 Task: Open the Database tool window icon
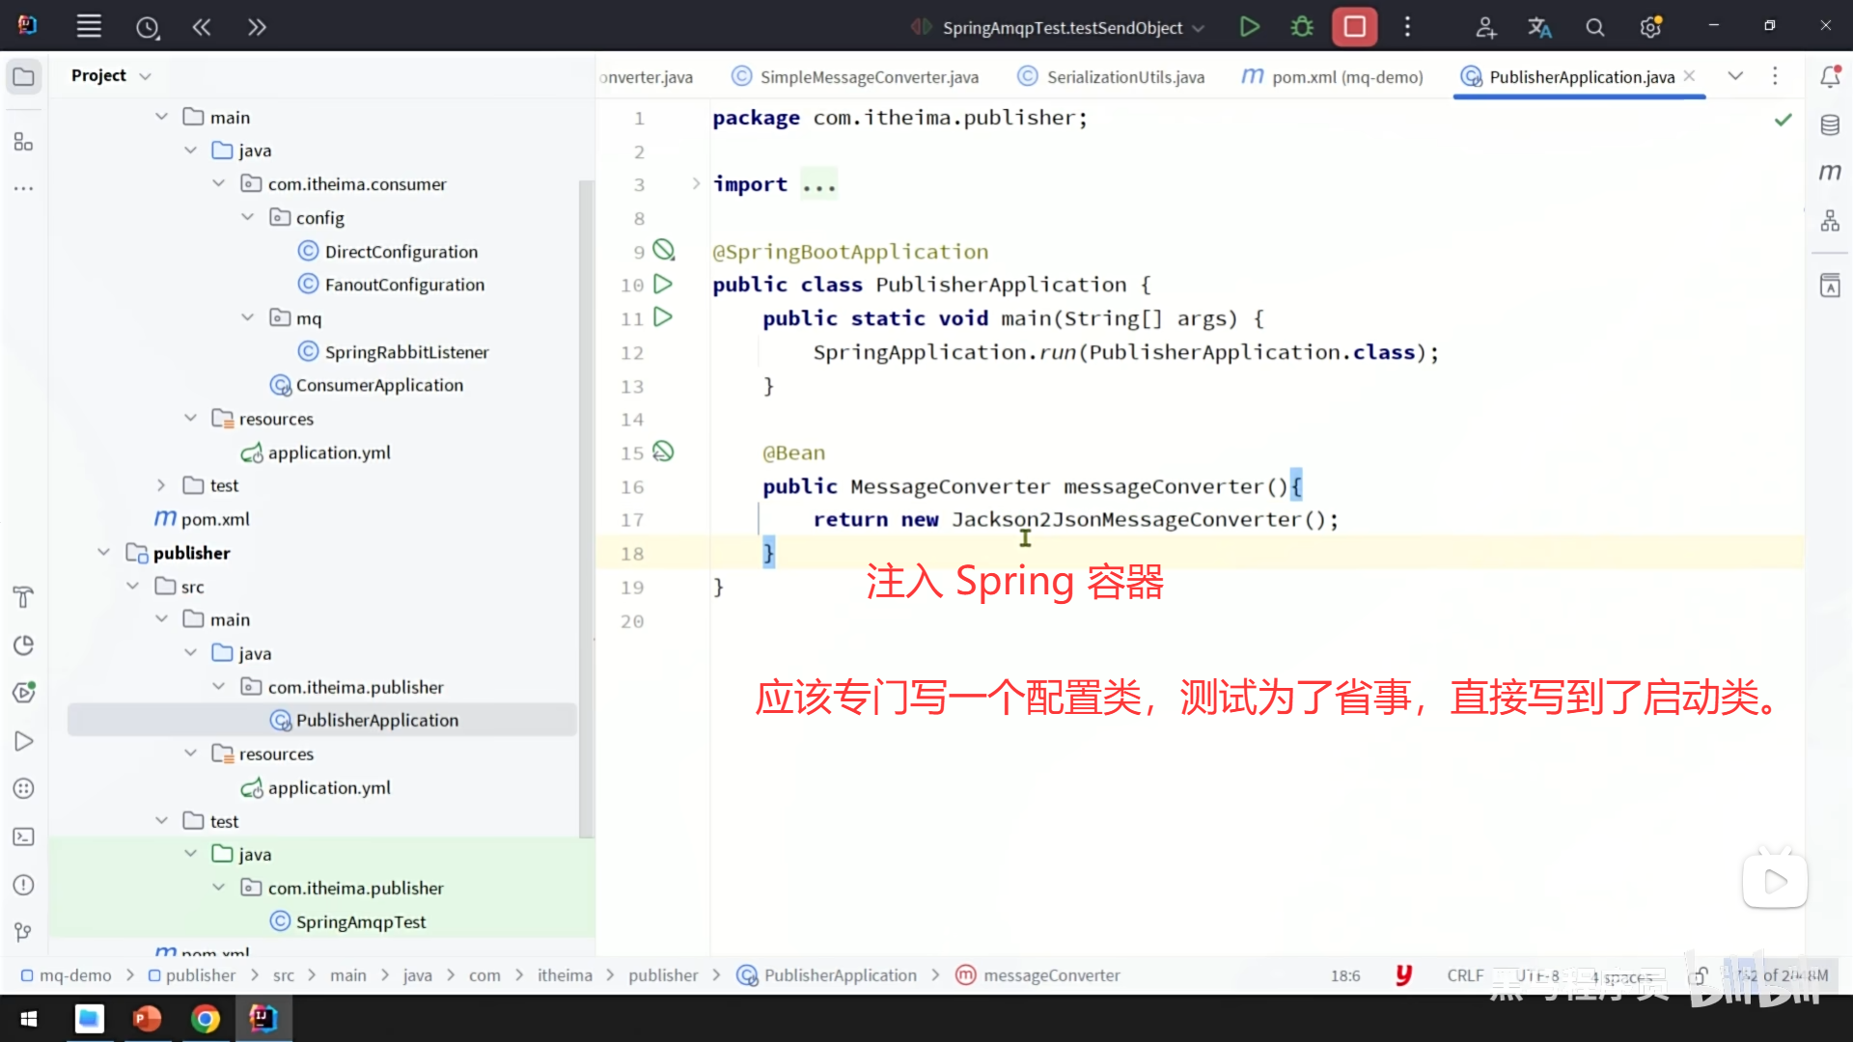(x=1830, y=124)
